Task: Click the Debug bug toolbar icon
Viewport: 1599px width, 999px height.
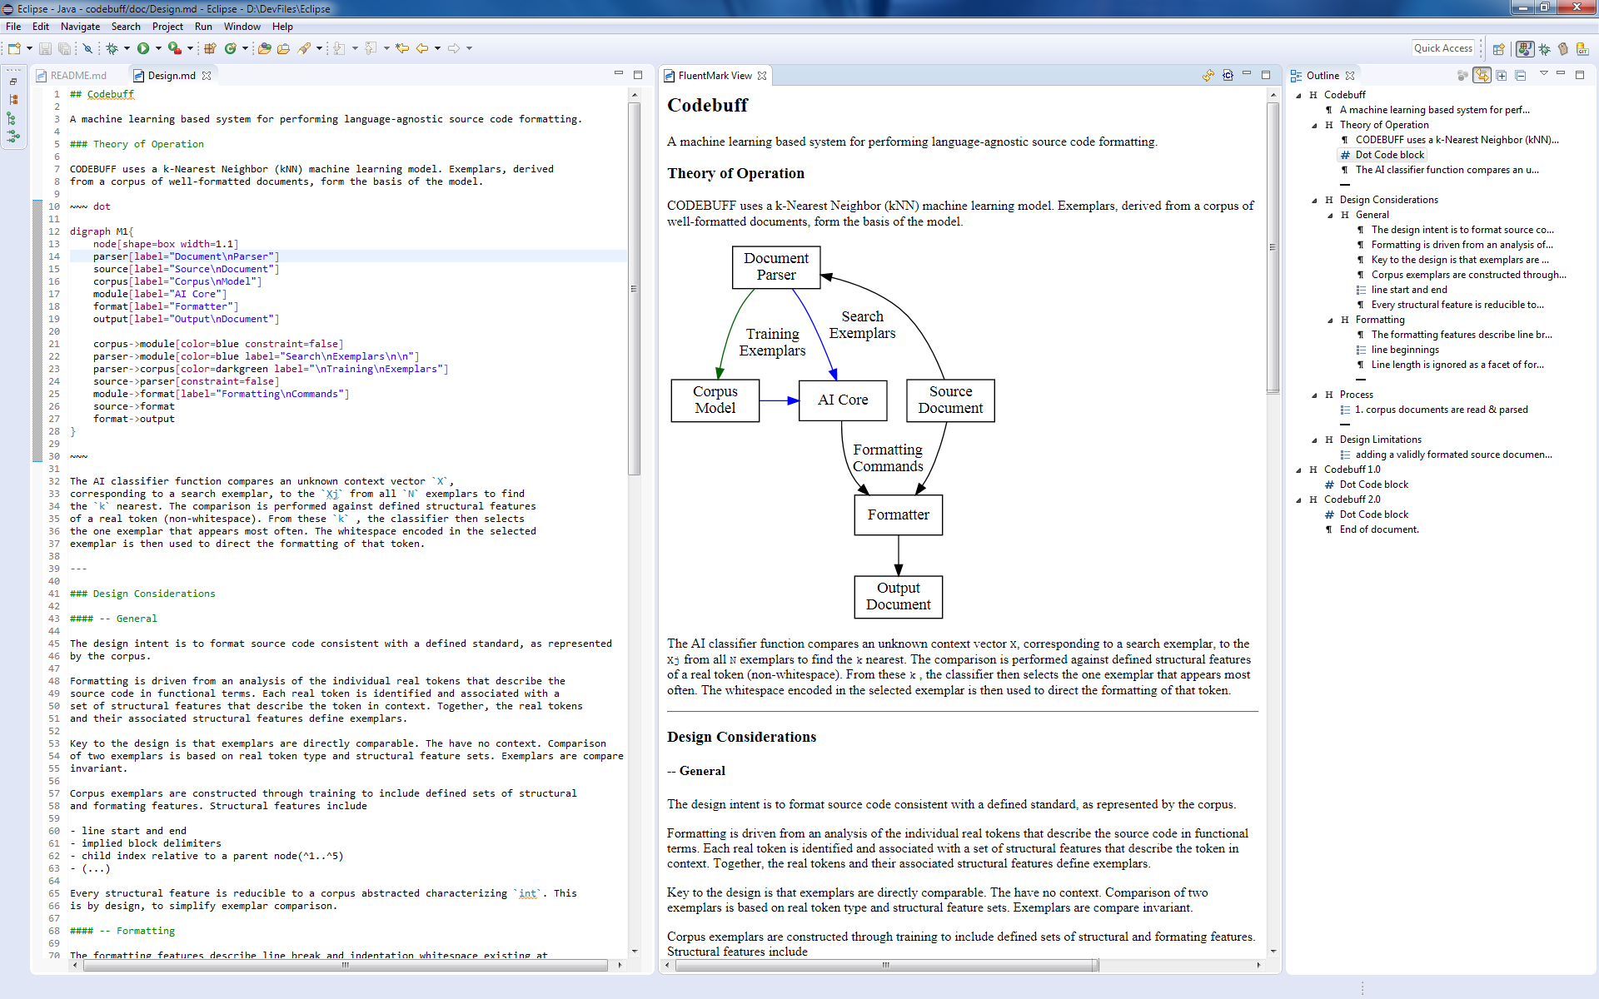Action: point(112,48)
